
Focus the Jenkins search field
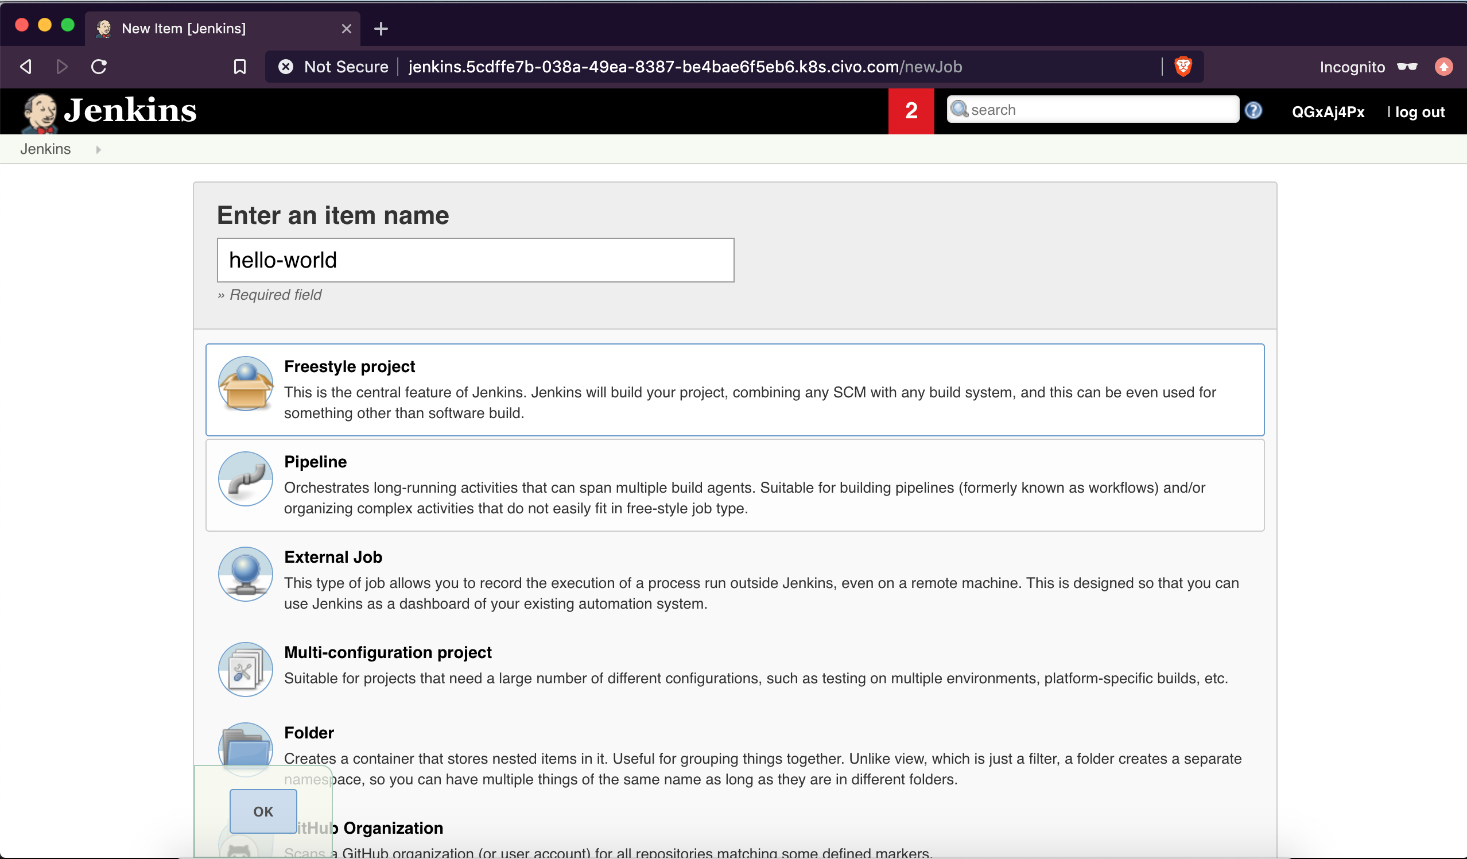[1093, 110]
